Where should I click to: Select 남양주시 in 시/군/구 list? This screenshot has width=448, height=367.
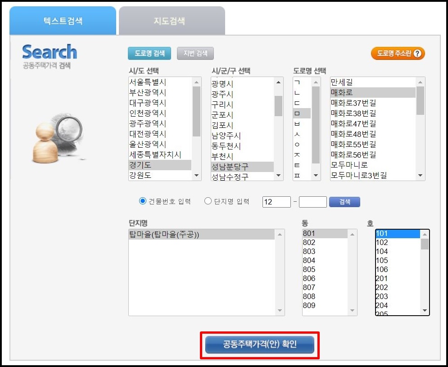point(242,136)
